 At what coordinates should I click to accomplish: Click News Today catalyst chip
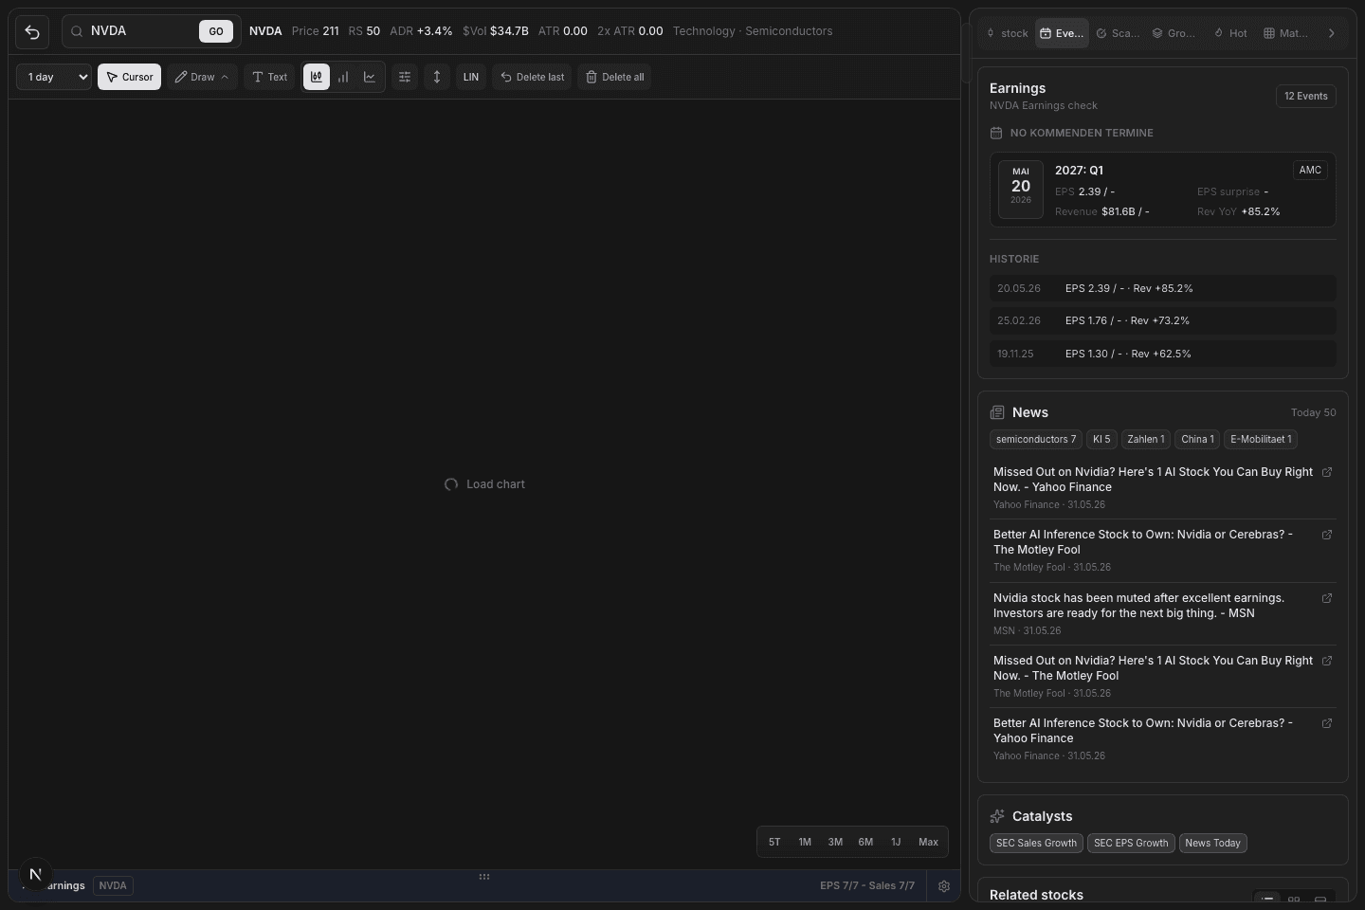click(1212, 843)
